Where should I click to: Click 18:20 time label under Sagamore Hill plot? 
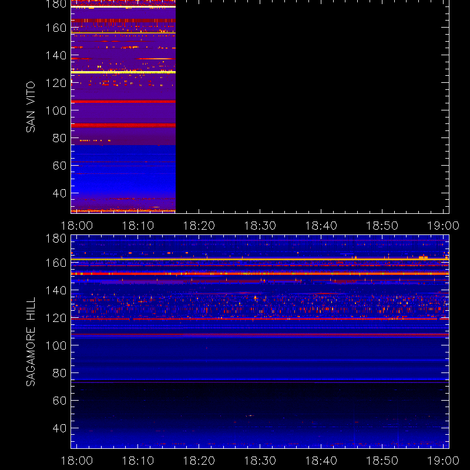[x=199, y=461]
